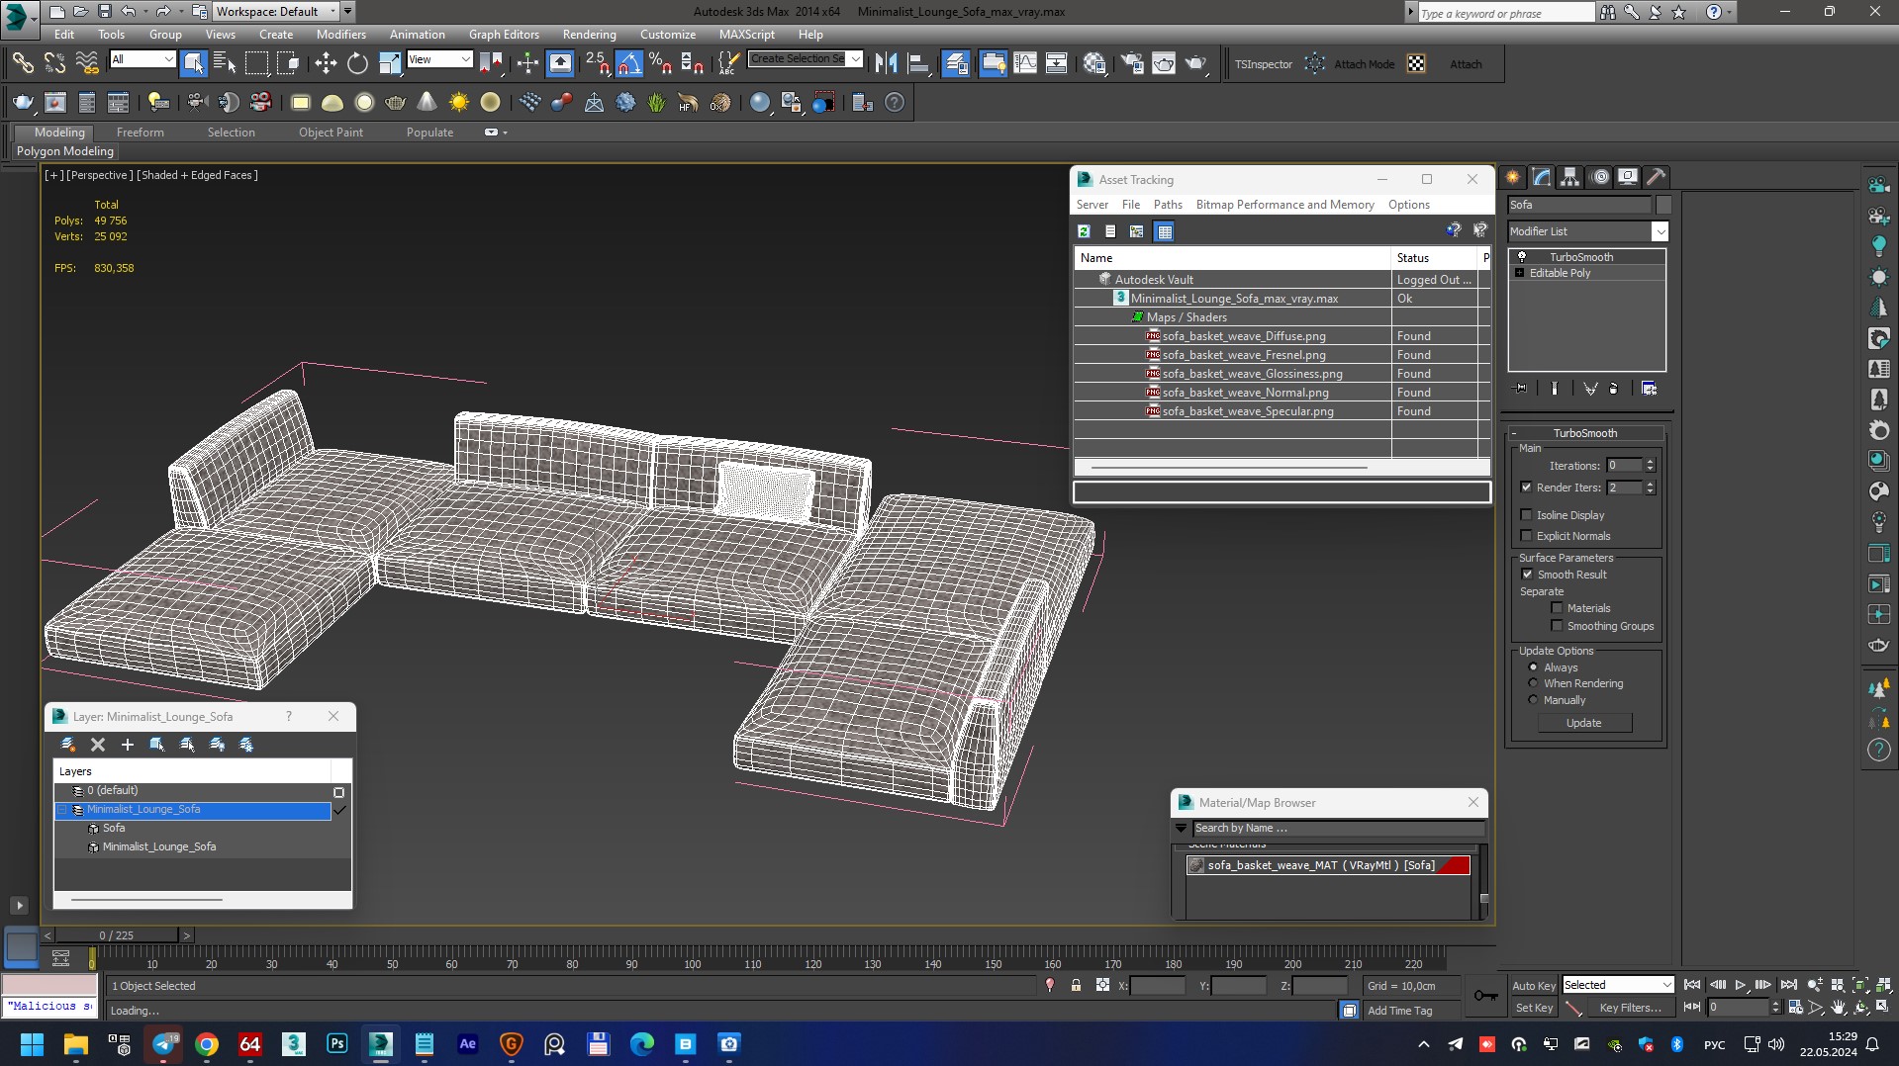
Task: Enable the Isoline Display checkbox
Action: [1526, 515]
